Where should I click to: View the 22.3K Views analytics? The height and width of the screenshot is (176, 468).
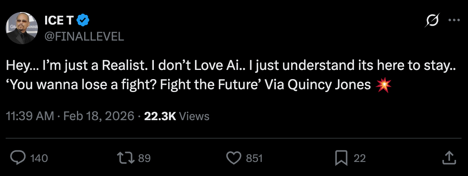(177, 116)
